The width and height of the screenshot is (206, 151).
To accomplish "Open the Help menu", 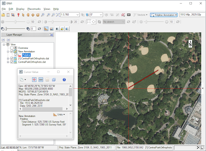I will pos(56,9).
